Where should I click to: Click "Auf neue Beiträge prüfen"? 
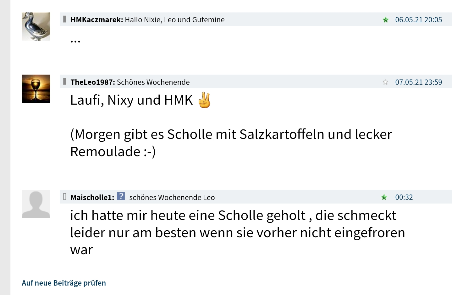(64, 283)
